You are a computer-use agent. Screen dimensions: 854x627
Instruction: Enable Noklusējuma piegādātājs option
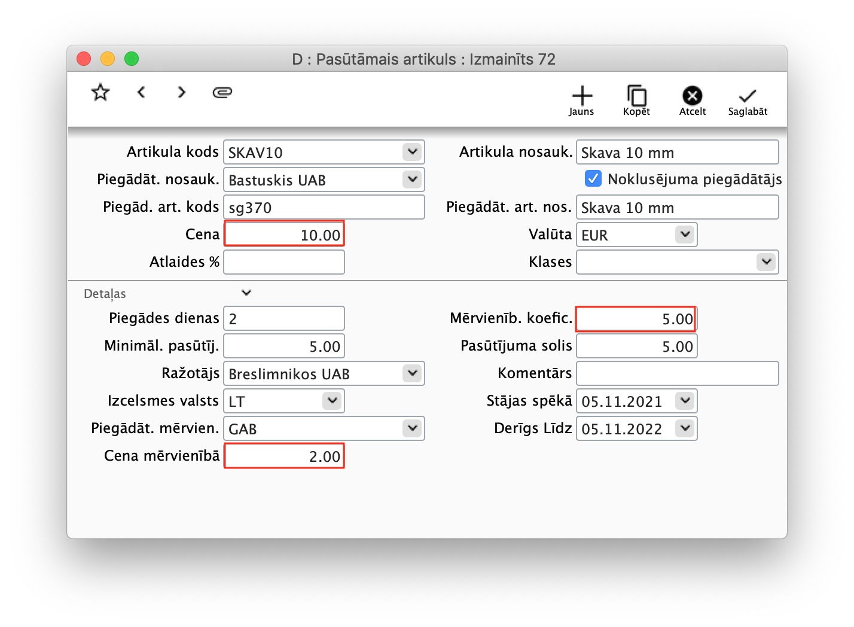click(593, 178)
